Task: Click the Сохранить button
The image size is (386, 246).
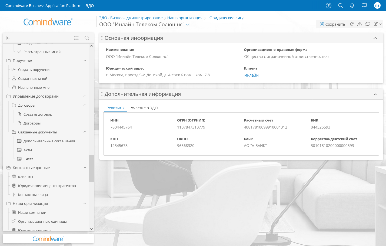Action: tap(332, 24)
